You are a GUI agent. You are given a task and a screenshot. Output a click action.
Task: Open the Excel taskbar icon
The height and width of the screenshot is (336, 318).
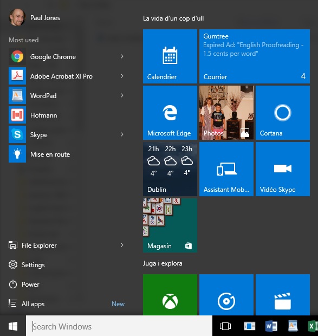click(313, 326)
